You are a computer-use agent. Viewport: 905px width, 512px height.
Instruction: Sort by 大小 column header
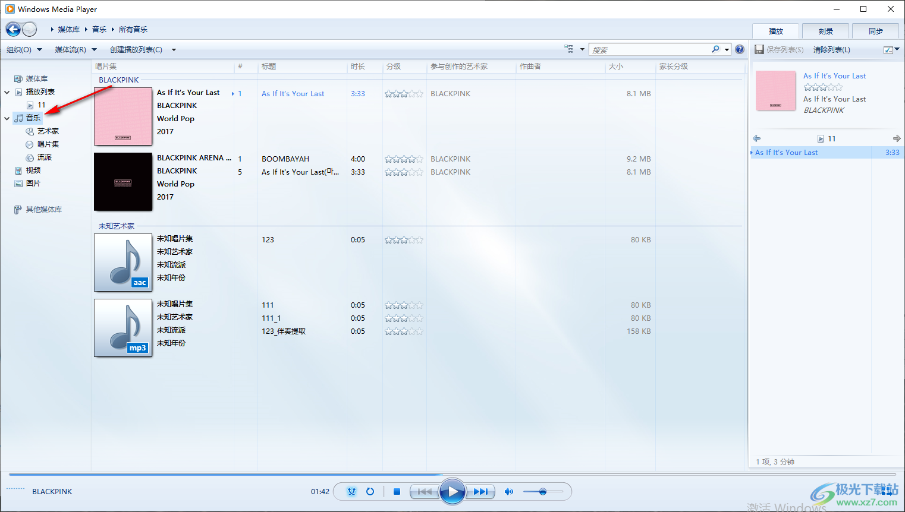(630, 67)
